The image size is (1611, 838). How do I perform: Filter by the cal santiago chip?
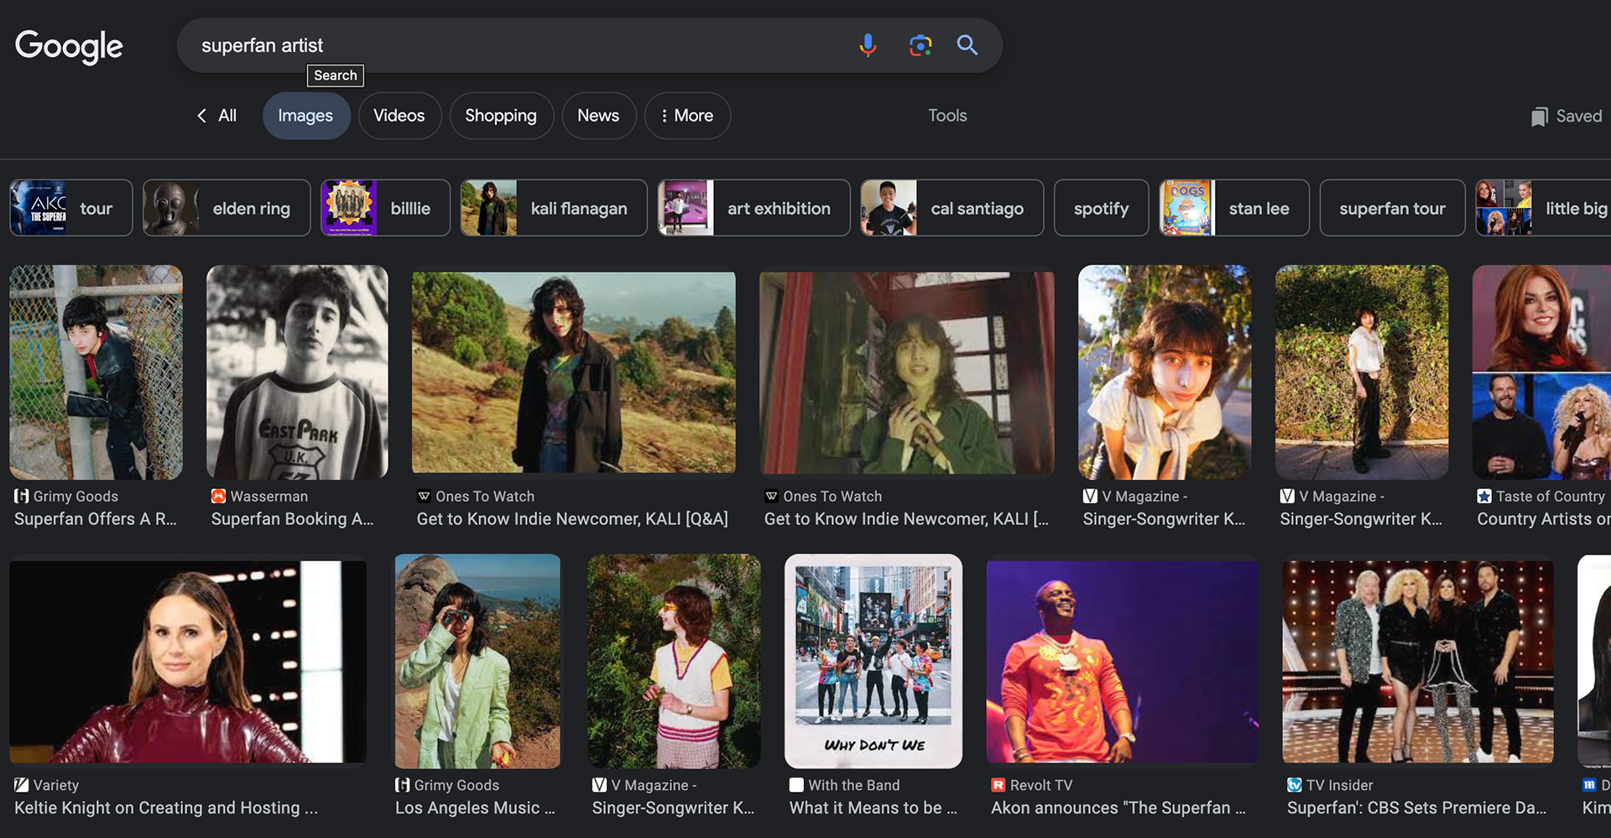951,208
